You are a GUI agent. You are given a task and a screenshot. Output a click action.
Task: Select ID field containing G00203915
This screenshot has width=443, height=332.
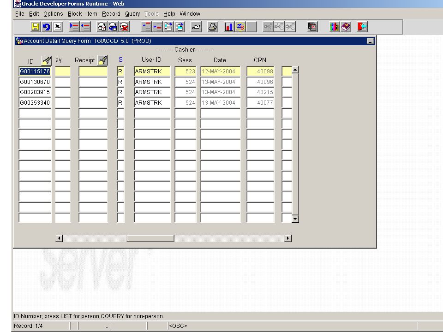point(35,92)
